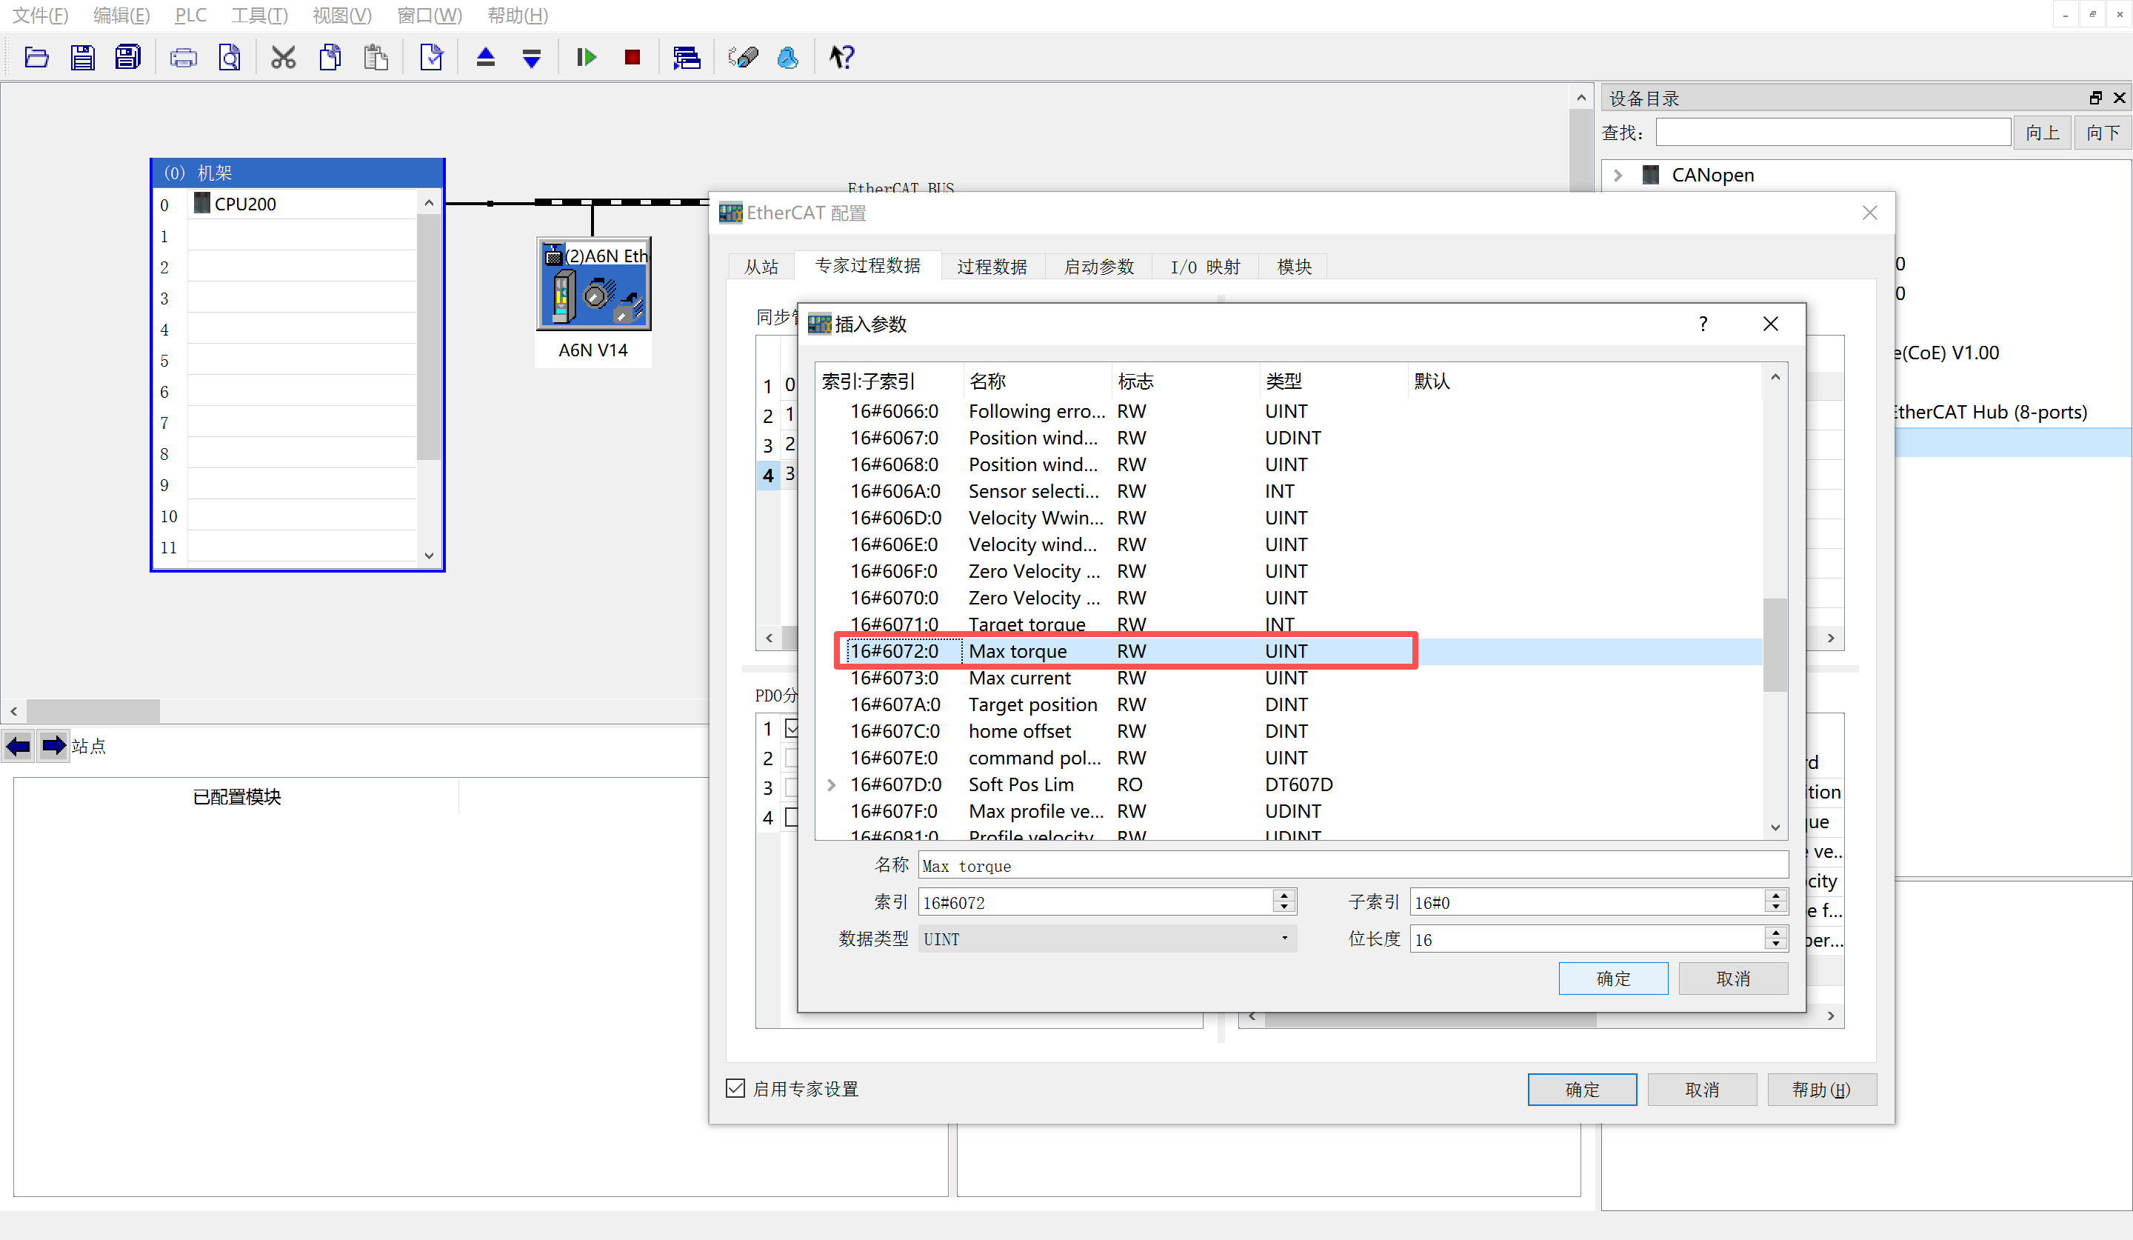Switch to 启动参数 tab
Image resolution: width=2133 pixels, height=1240 pixels.
click(x=1098, y=267)
